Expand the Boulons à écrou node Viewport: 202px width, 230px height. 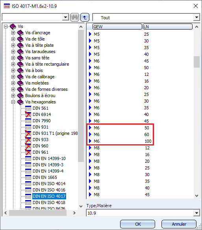(x=13, y=96)
